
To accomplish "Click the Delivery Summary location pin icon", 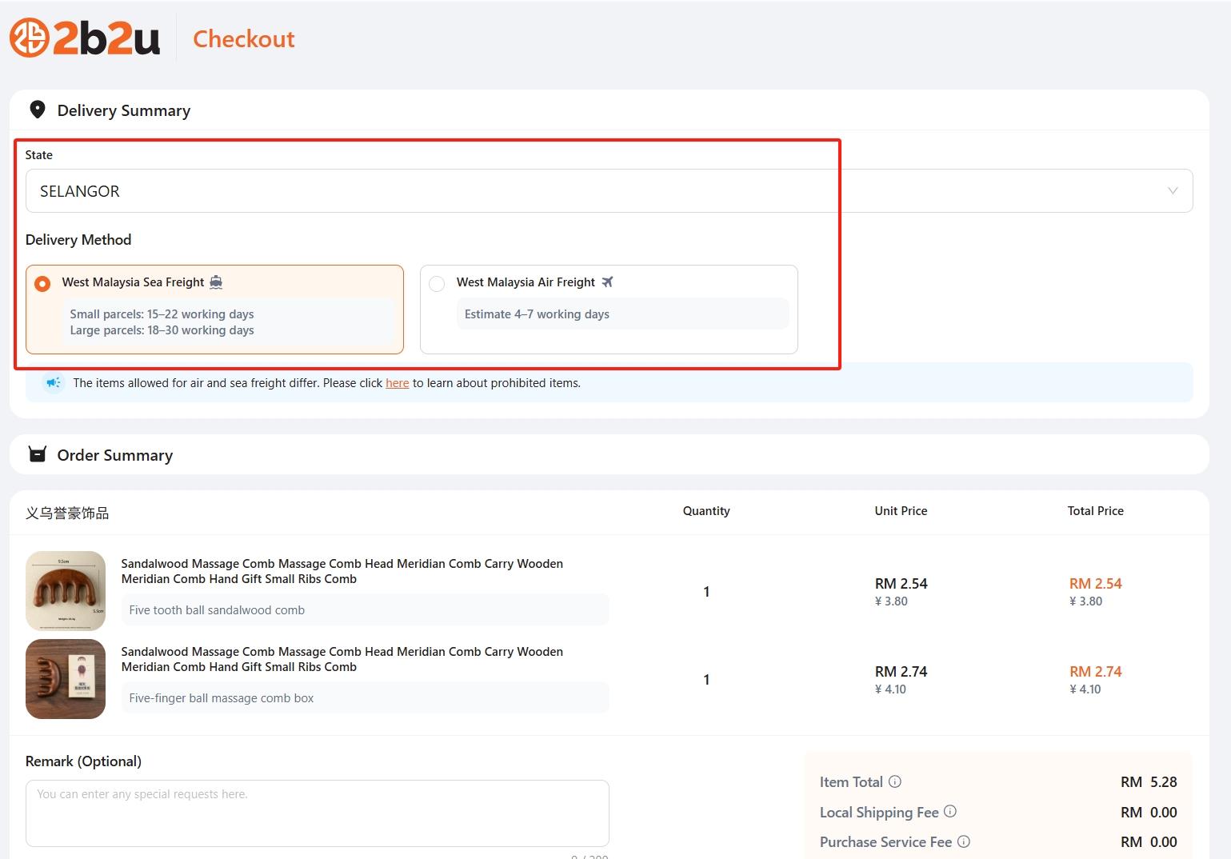I will (x=37, y=110).
